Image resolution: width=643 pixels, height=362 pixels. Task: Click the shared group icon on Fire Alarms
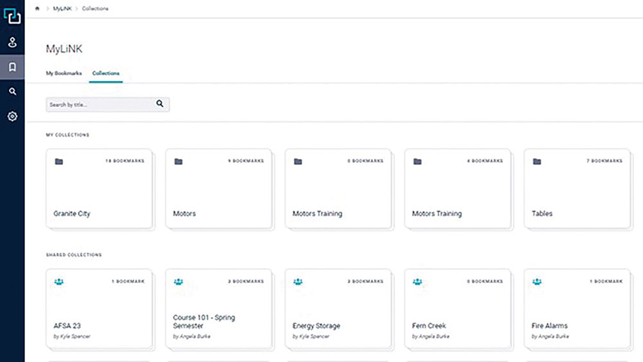click(x=537, y=281)
